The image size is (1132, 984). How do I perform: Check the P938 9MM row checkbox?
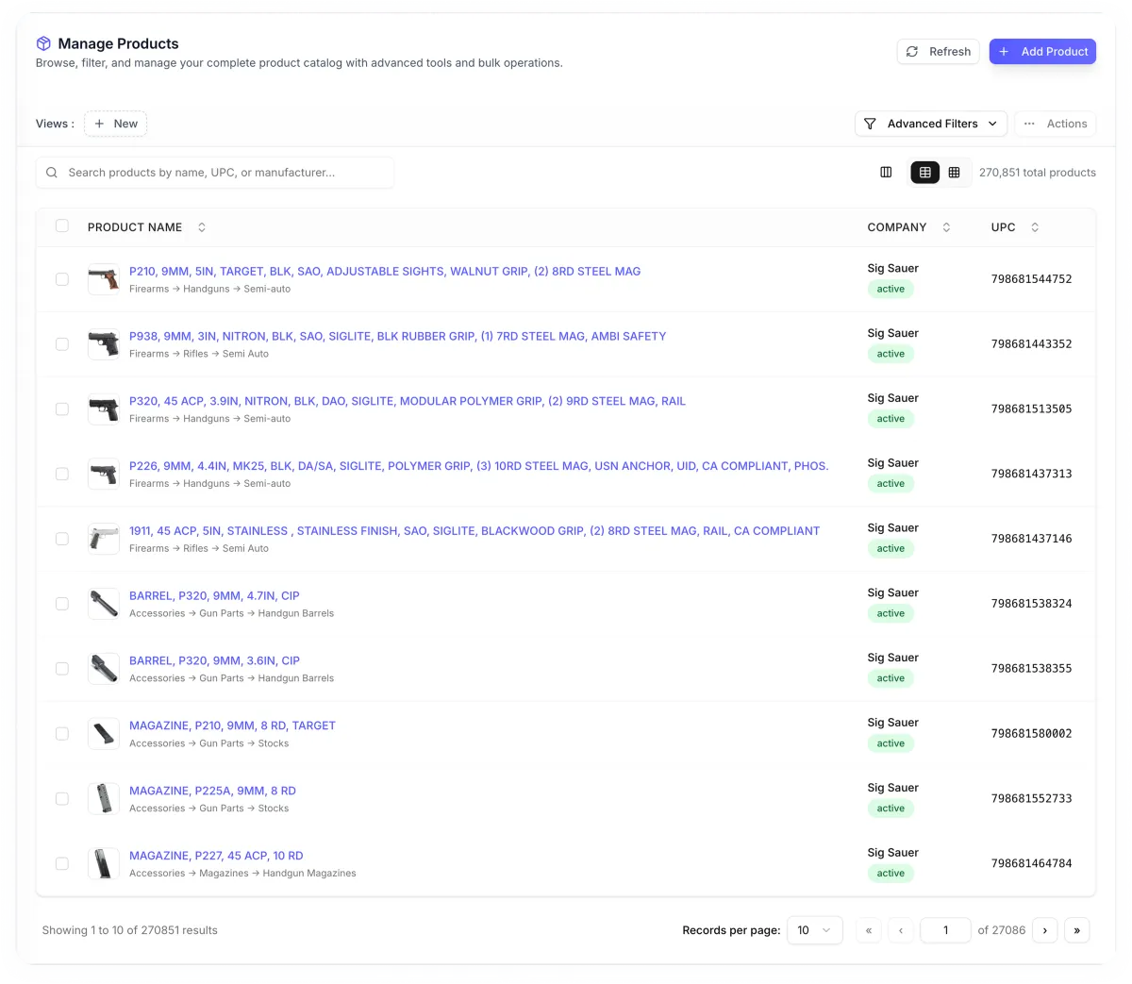coord(62,344)
